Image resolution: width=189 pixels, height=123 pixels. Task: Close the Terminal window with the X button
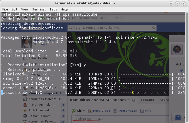click(x=184, y=3)
